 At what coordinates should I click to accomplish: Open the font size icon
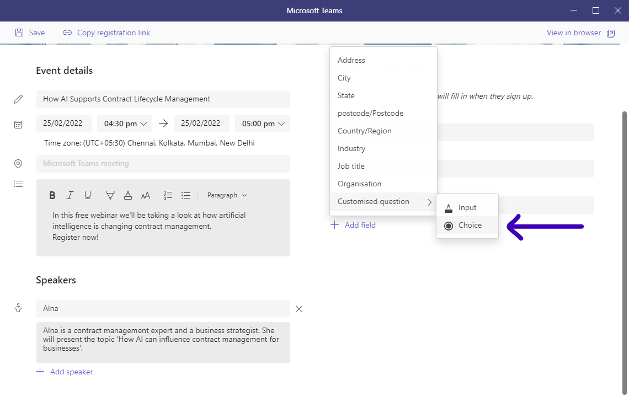[145, 195]
